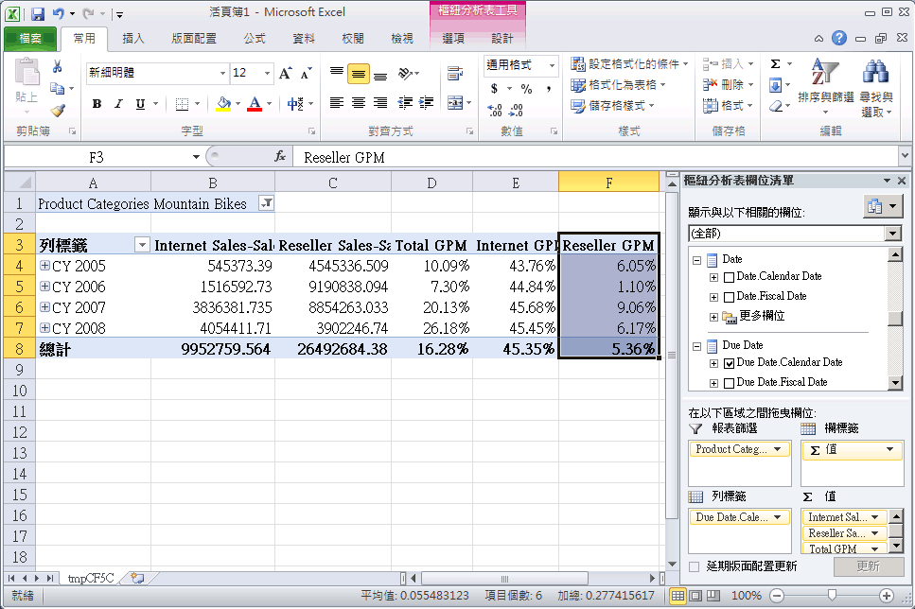Click the Paste clipboard icon

tap(26, 73)
